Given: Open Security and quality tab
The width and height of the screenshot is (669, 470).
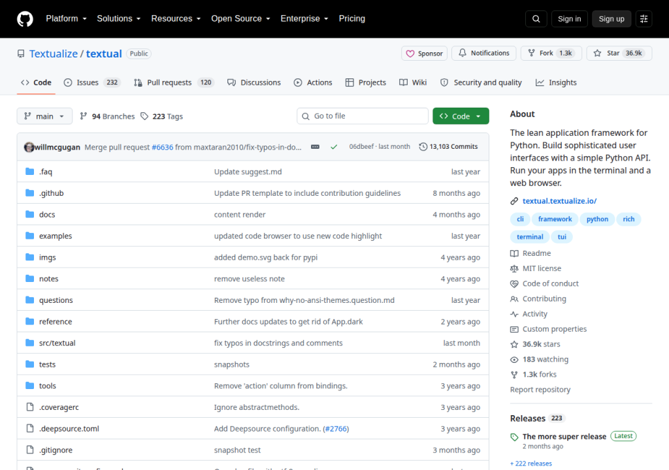Looking at the screenshot, I should (481, 82).
